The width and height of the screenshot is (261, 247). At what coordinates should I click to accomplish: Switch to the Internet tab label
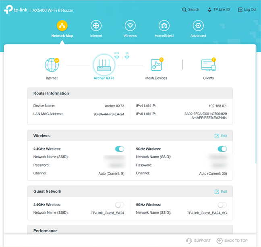pos(96,36)
